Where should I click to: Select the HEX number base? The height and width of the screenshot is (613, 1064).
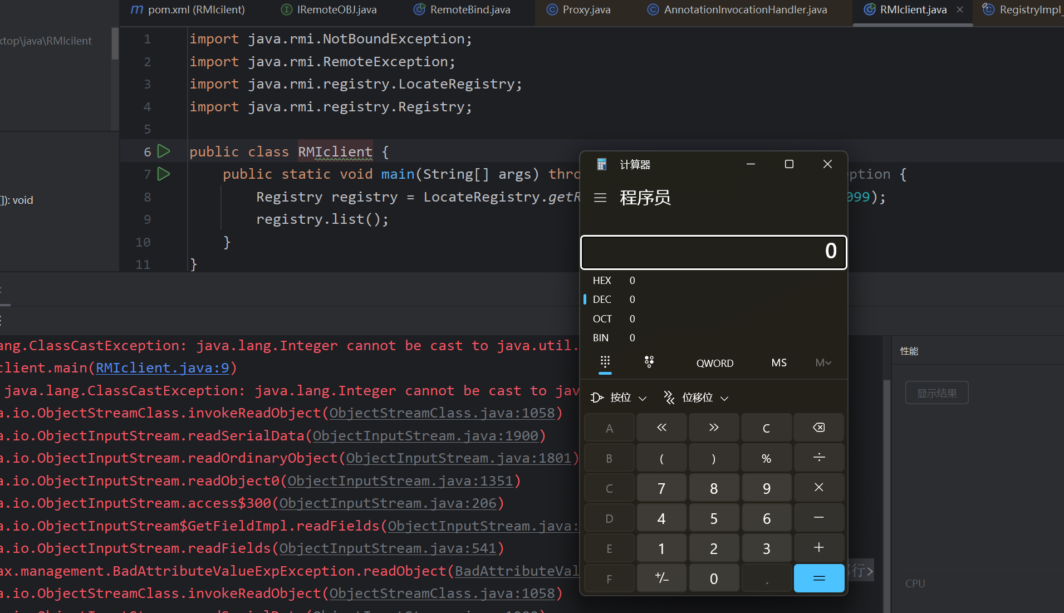point(602,281)
